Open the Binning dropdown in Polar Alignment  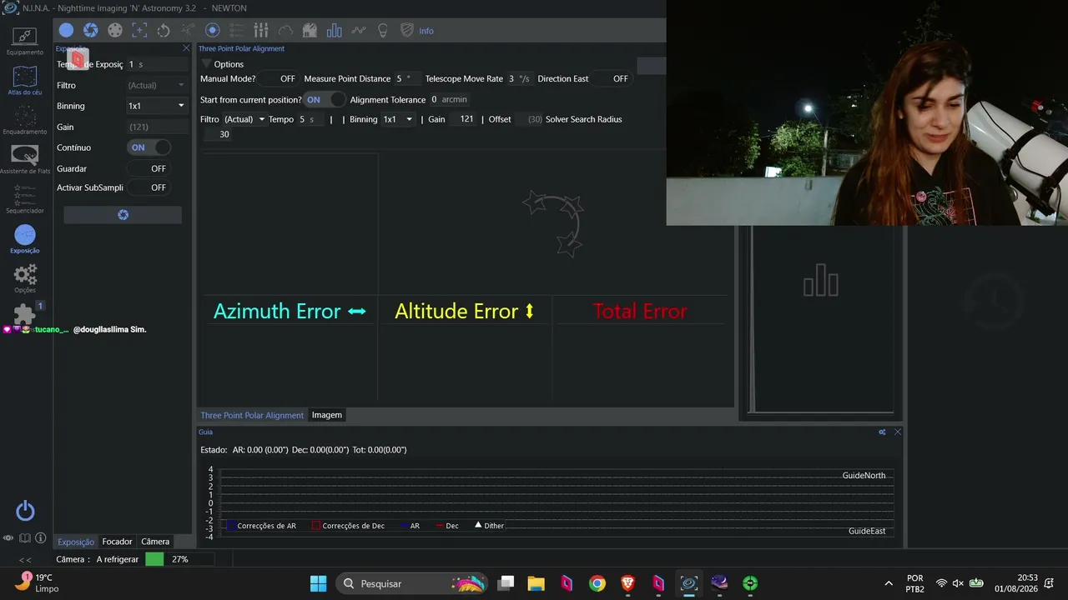pos(397,119)
